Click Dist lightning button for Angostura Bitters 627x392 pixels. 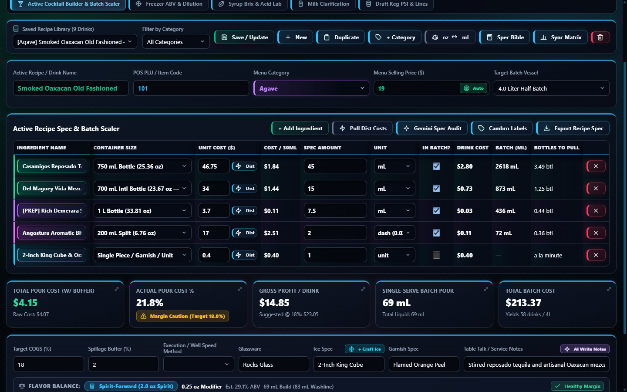click(245, 233)
